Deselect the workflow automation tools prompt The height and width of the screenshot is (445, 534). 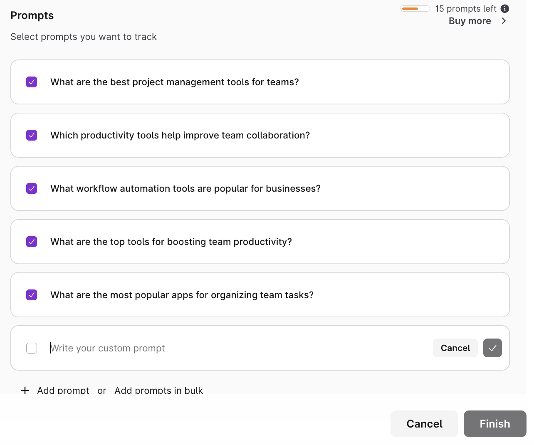(32, 188)
